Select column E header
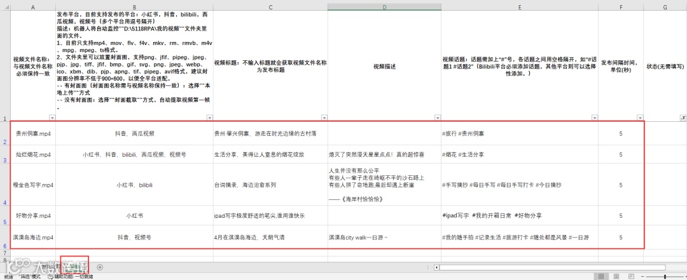 pos(520,6)
